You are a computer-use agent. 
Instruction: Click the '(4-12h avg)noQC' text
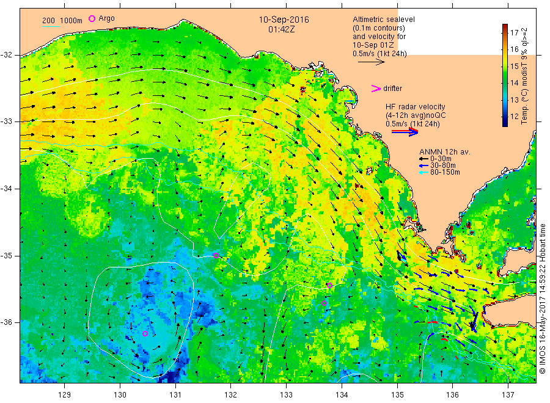point(416,115)
